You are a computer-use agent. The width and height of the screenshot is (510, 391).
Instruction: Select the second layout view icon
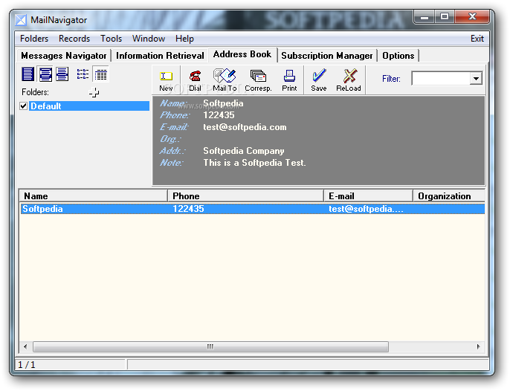tap(45, 74)
